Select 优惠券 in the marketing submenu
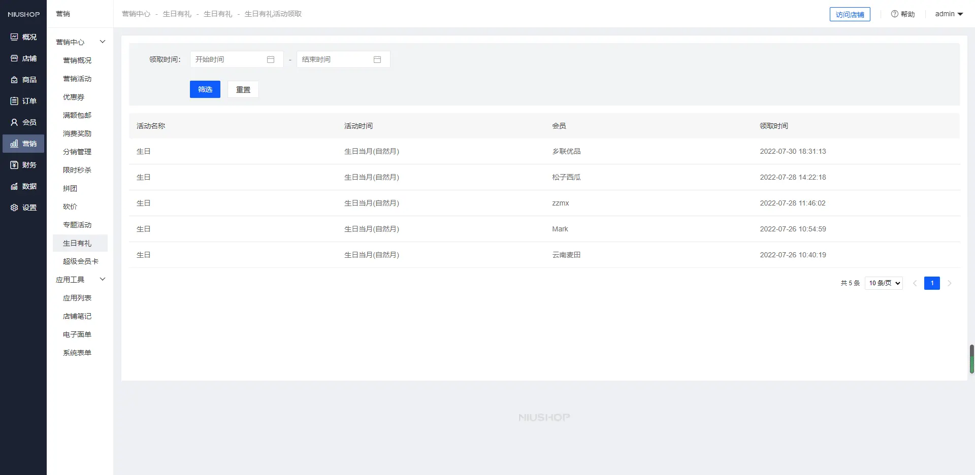 74,97
